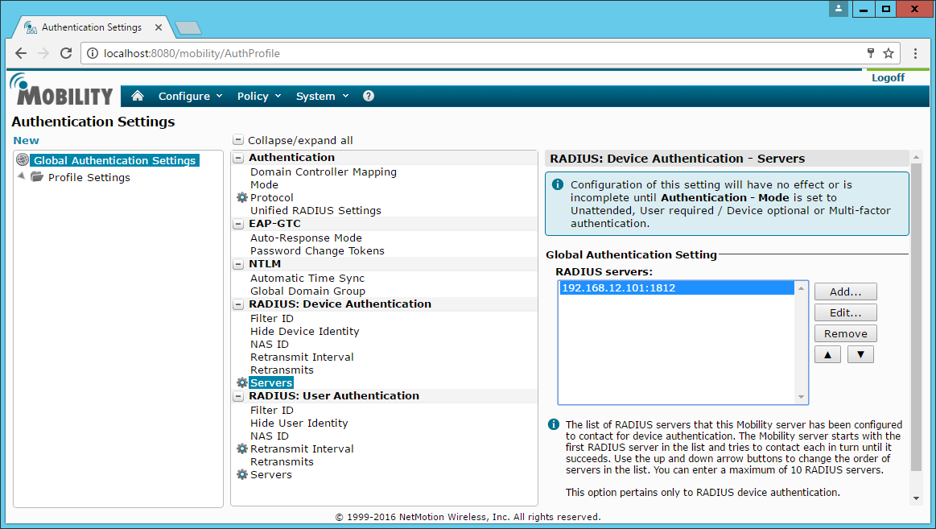Click the Profile Settings folder icon

click(37, 177)
